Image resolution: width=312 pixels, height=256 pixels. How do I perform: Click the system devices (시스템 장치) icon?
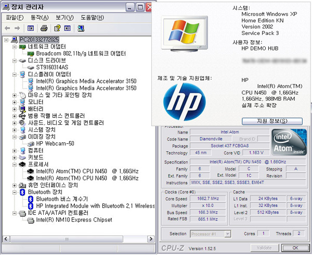[22, 130]
